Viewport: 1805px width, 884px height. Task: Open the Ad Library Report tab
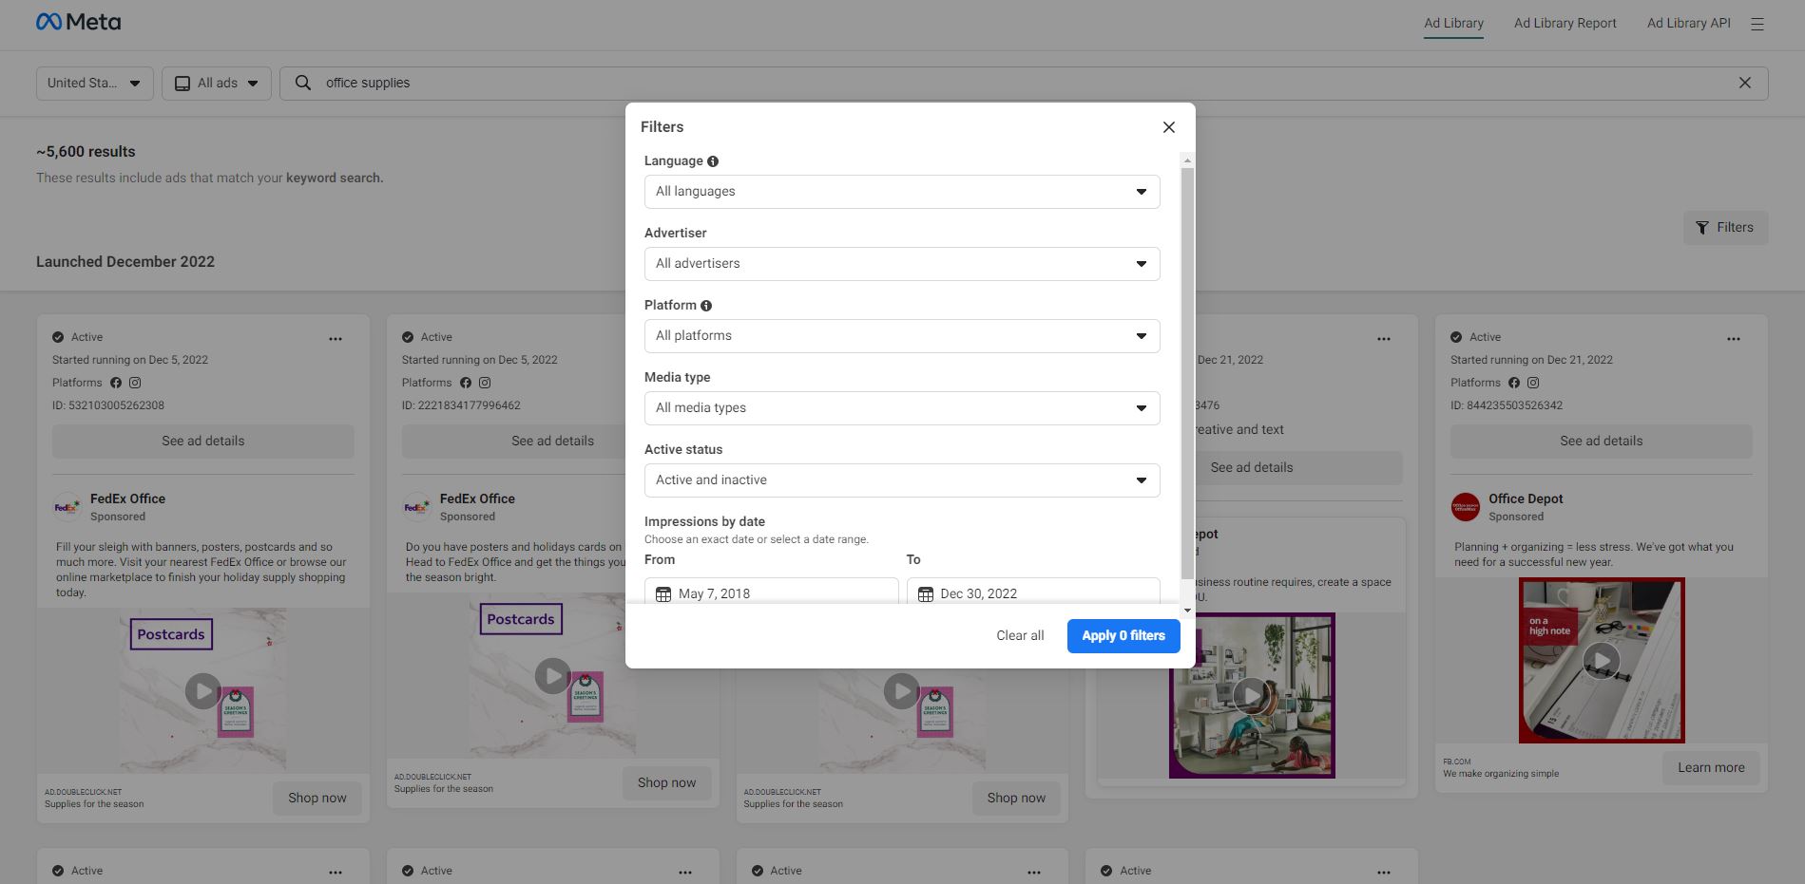[1565, 23]
